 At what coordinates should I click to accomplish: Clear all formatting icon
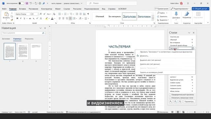54,14
